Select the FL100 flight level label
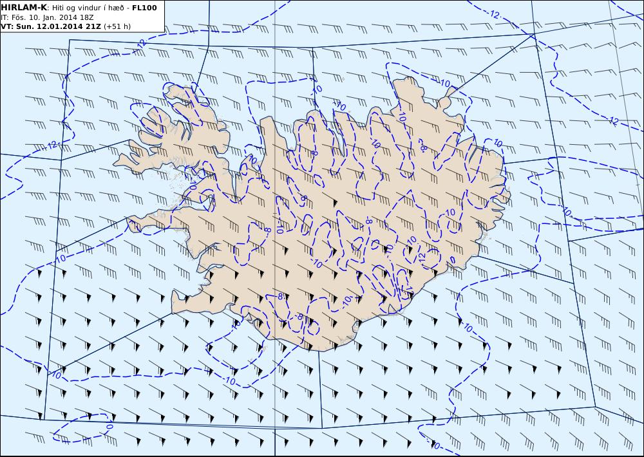The image size is (644, 457). [x=144, y=8]
